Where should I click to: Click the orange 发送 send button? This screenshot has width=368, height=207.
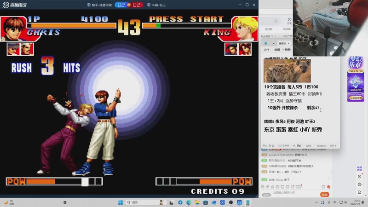coord(325,195)
